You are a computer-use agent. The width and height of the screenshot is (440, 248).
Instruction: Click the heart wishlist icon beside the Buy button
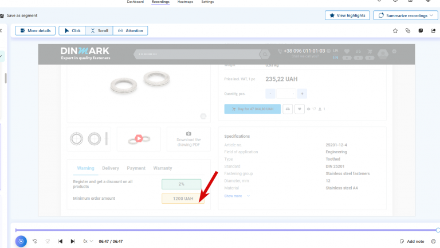300,109
